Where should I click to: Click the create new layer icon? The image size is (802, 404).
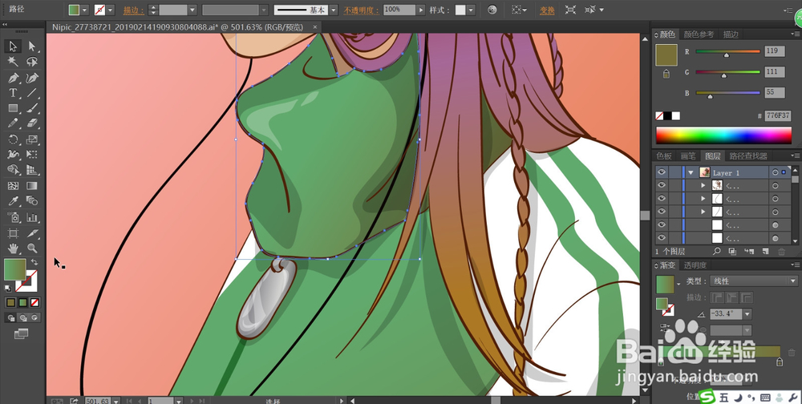point(765,252)
